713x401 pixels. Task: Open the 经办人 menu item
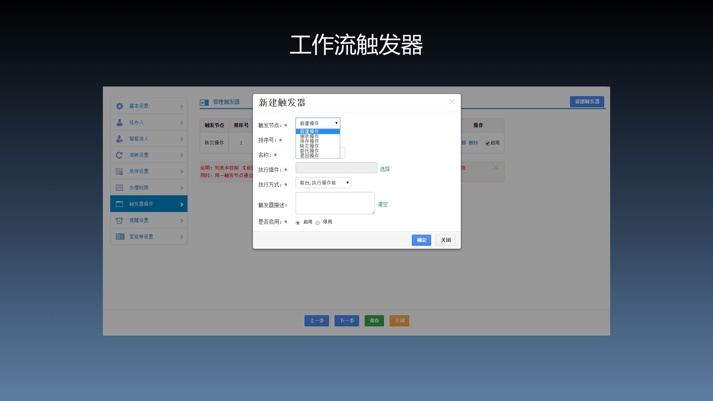pos(149,123)
